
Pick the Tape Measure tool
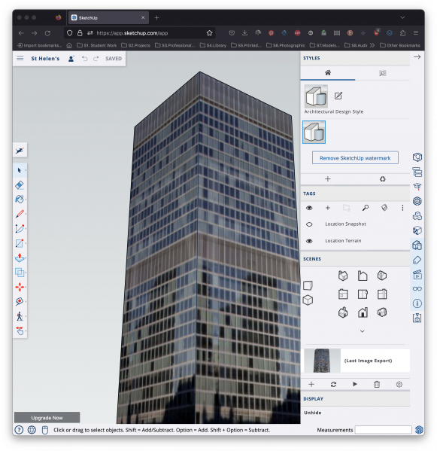coord(20,301)
